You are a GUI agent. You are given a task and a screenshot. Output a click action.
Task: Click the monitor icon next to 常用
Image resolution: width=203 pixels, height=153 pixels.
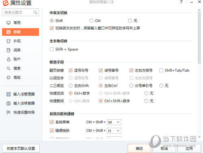[9, 23]
